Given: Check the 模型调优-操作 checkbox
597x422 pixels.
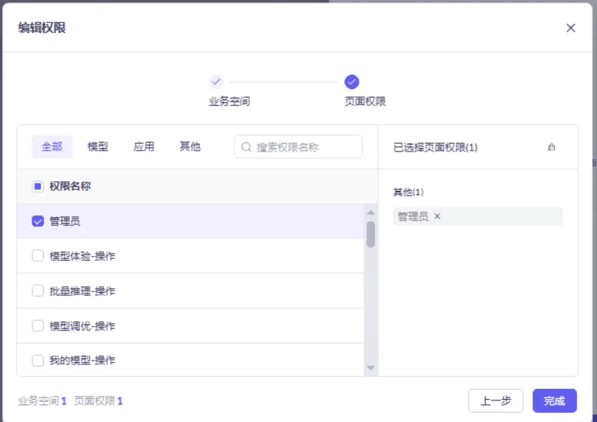Looking at the screenshot, I should [x=38, y=326].
